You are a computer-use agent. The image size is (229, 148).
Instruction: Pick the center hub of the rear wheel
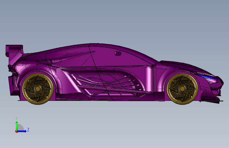pyautogui.click(x=38, y=89)
